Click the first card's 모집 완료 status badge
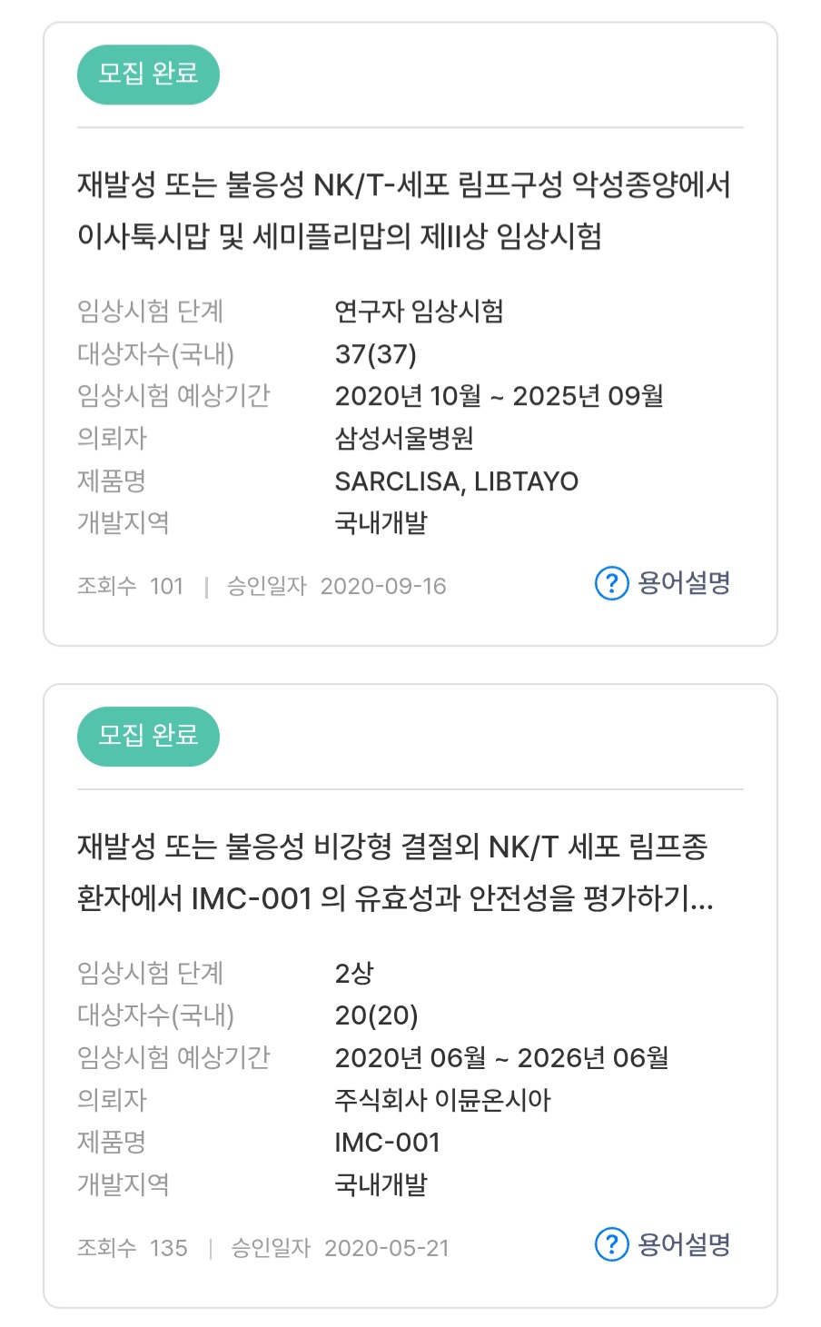Viewport: 821px width, 1327px height. 148,74
